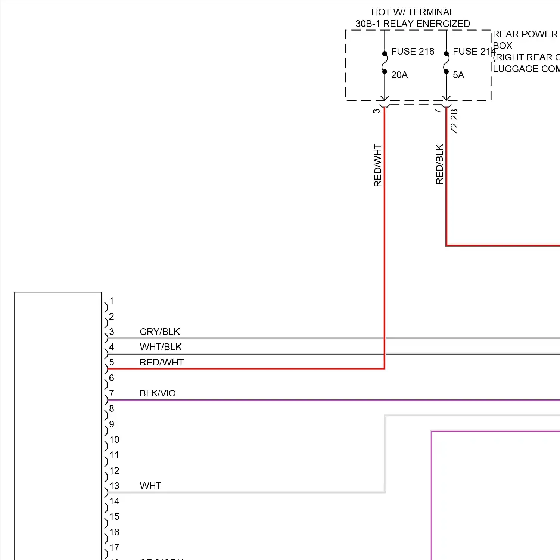Screen dimensions: 560x560
Task: Click connector pin number "1"
Action: [111, 301]
